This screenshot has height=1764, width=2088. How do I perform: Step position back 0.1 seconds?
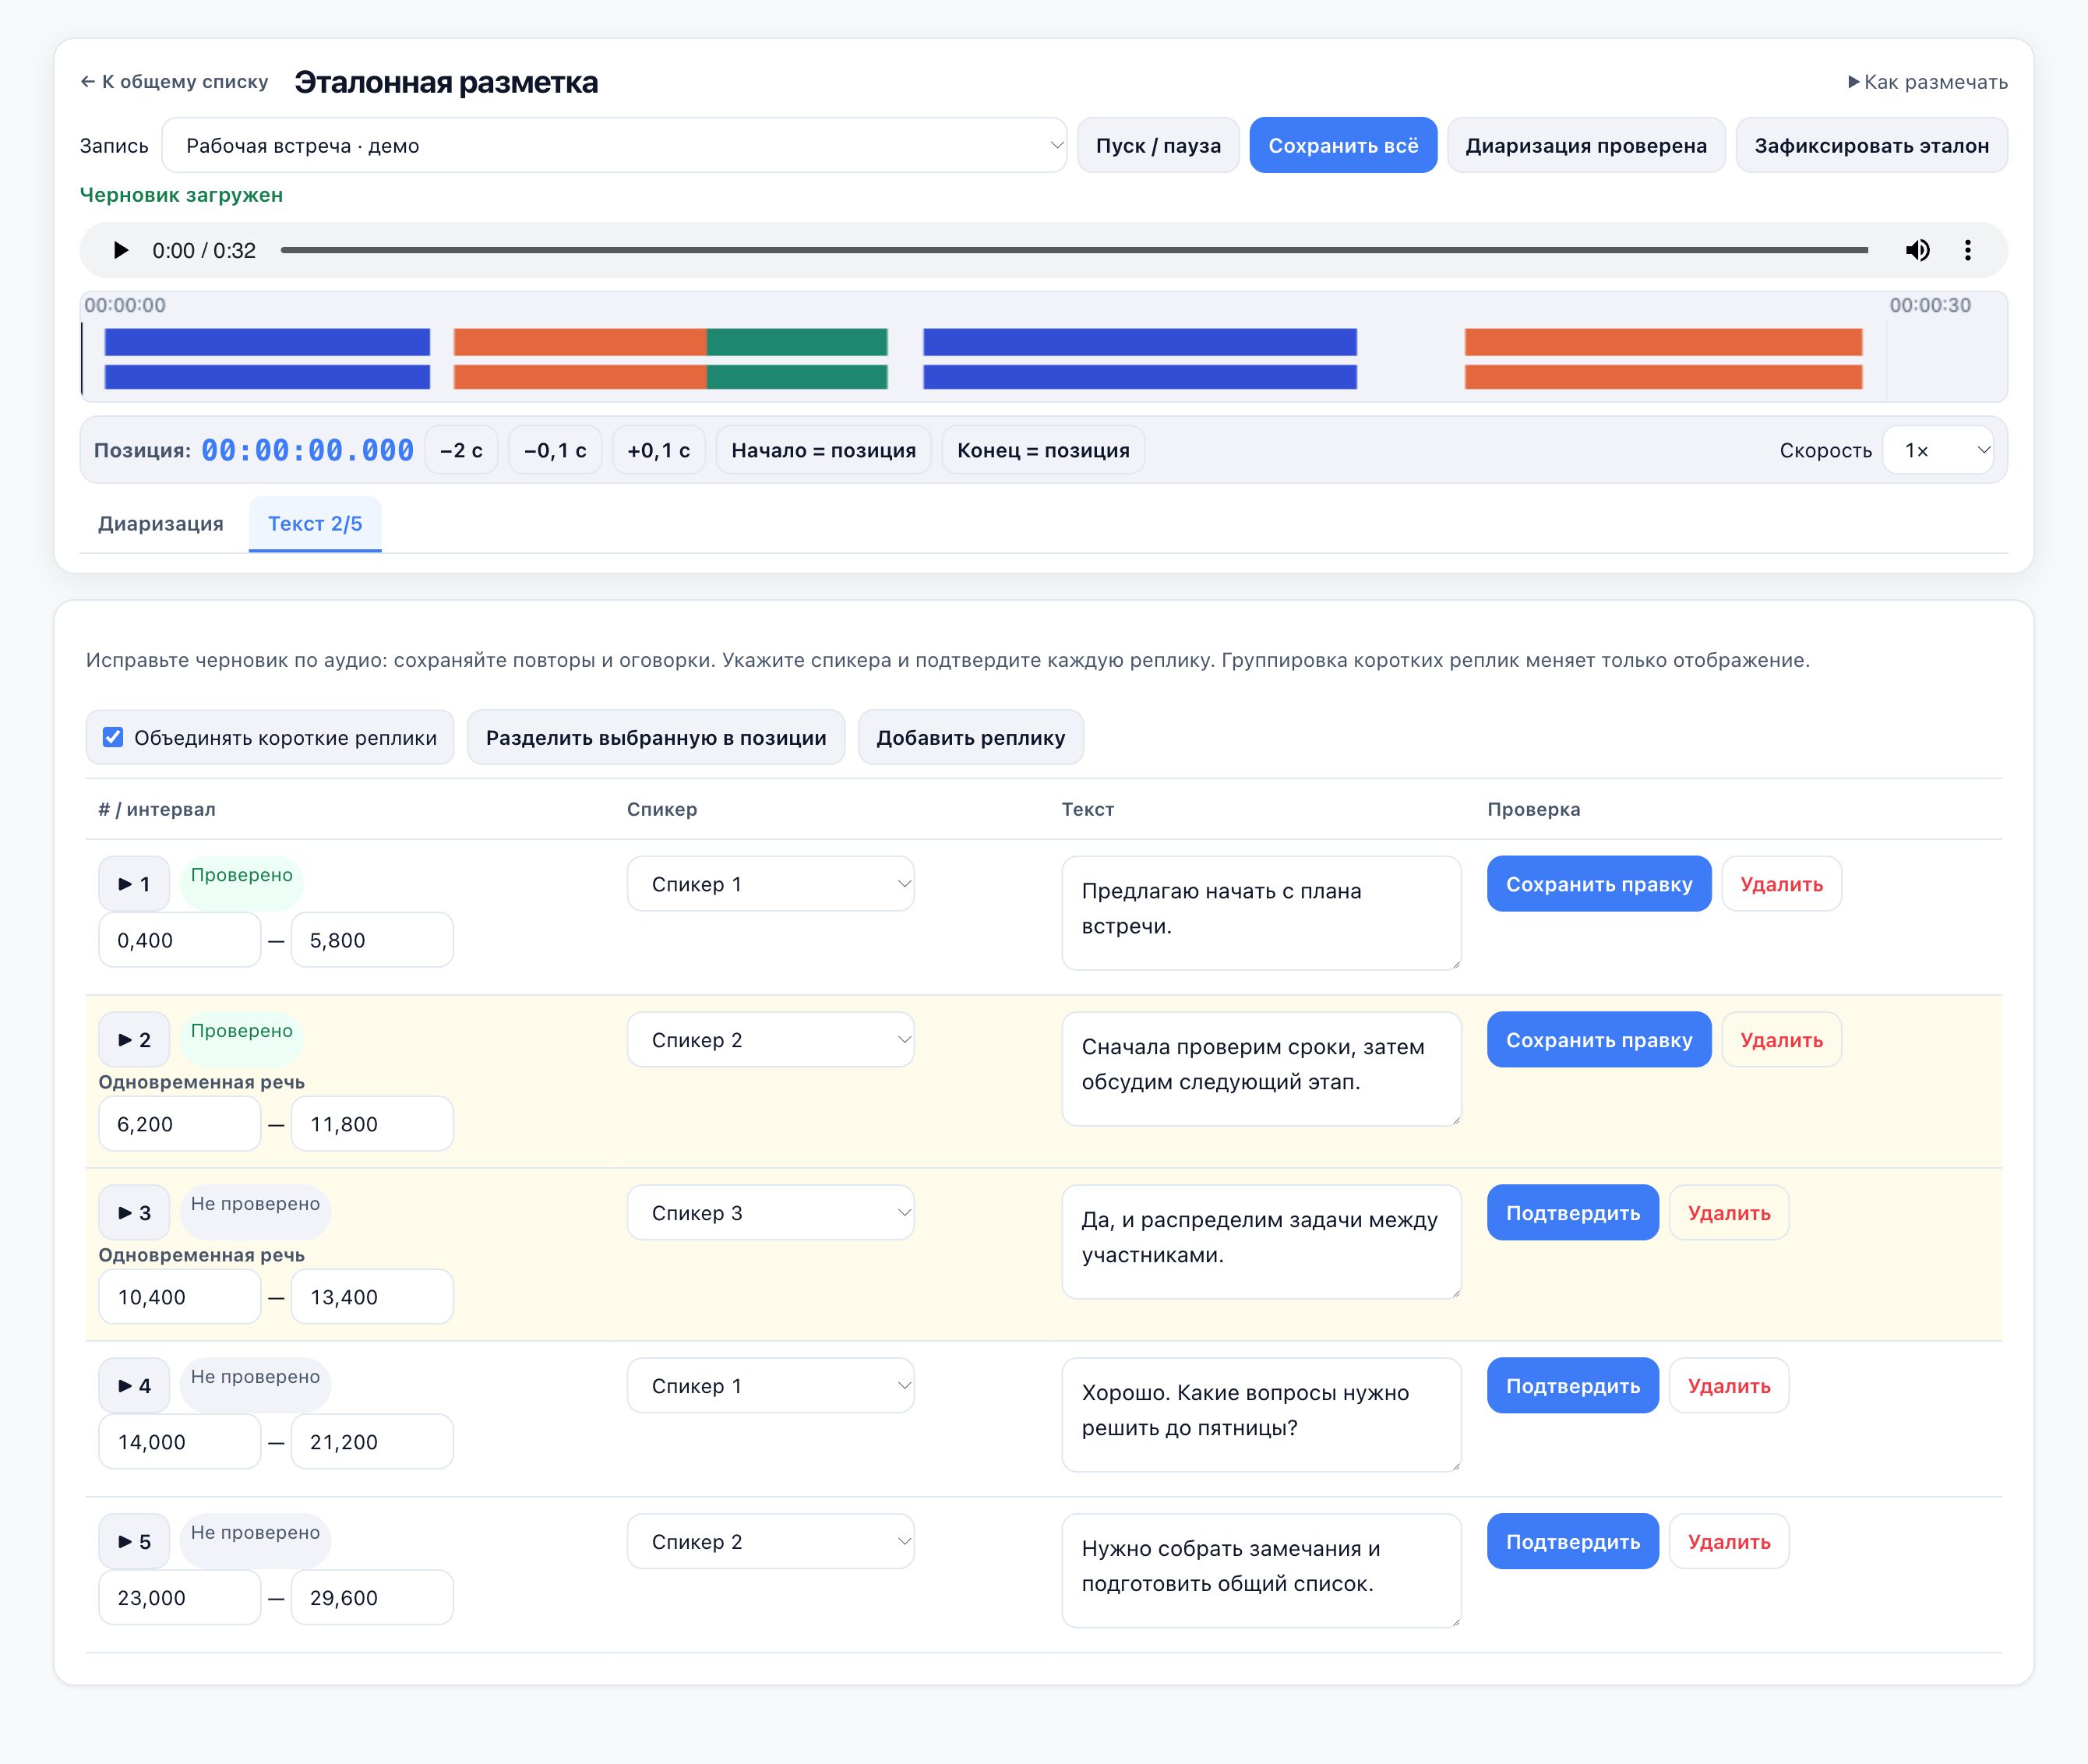[x=555, y=450]
